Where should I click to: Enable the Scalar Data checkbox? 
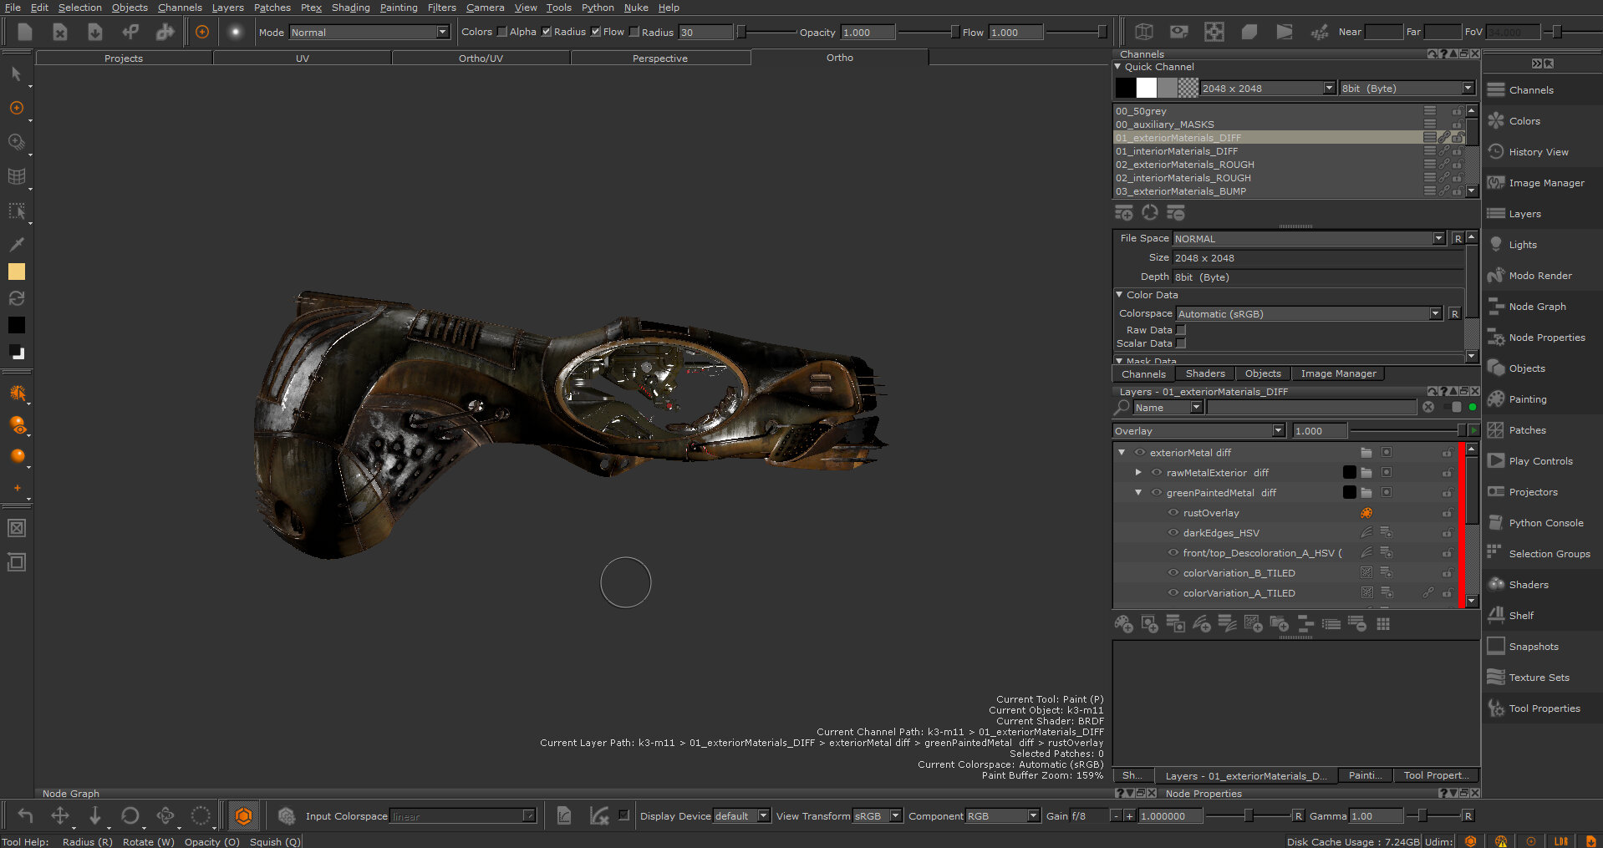(x=1181, y=343)
